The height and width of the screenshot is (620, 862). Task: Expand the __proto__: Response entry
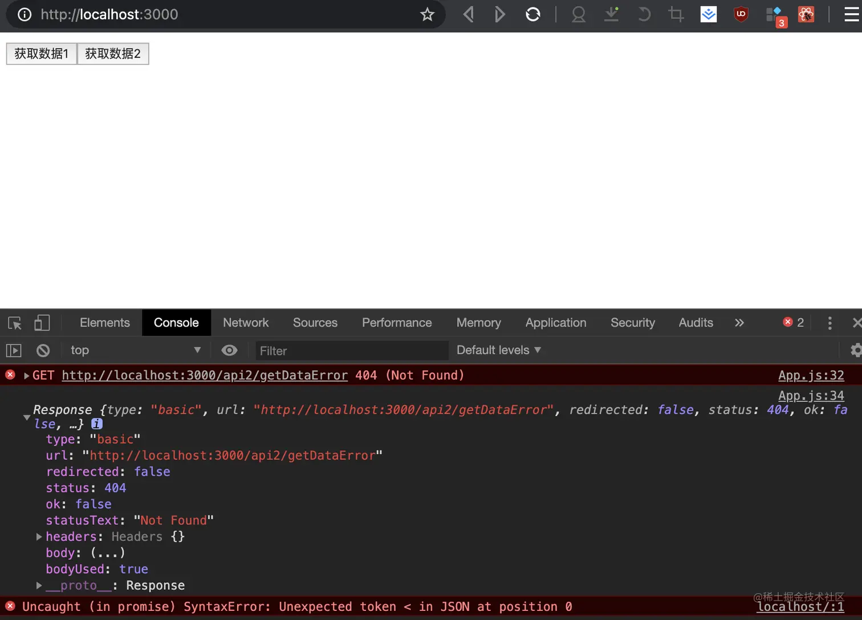(x=39, y=585)
